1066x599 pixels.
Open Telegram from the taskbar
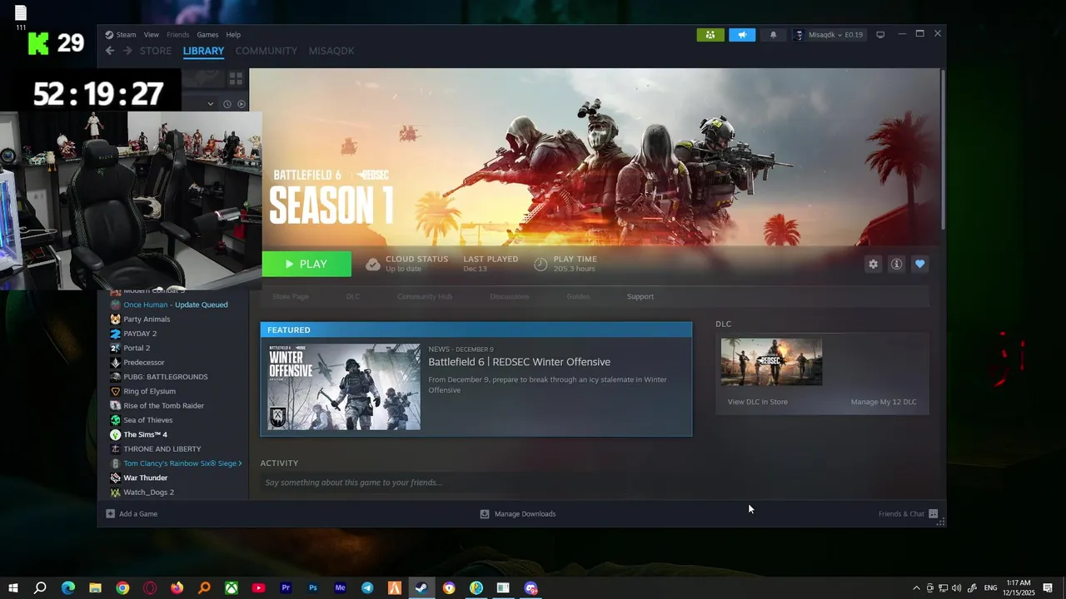click(x=367, y=588)
